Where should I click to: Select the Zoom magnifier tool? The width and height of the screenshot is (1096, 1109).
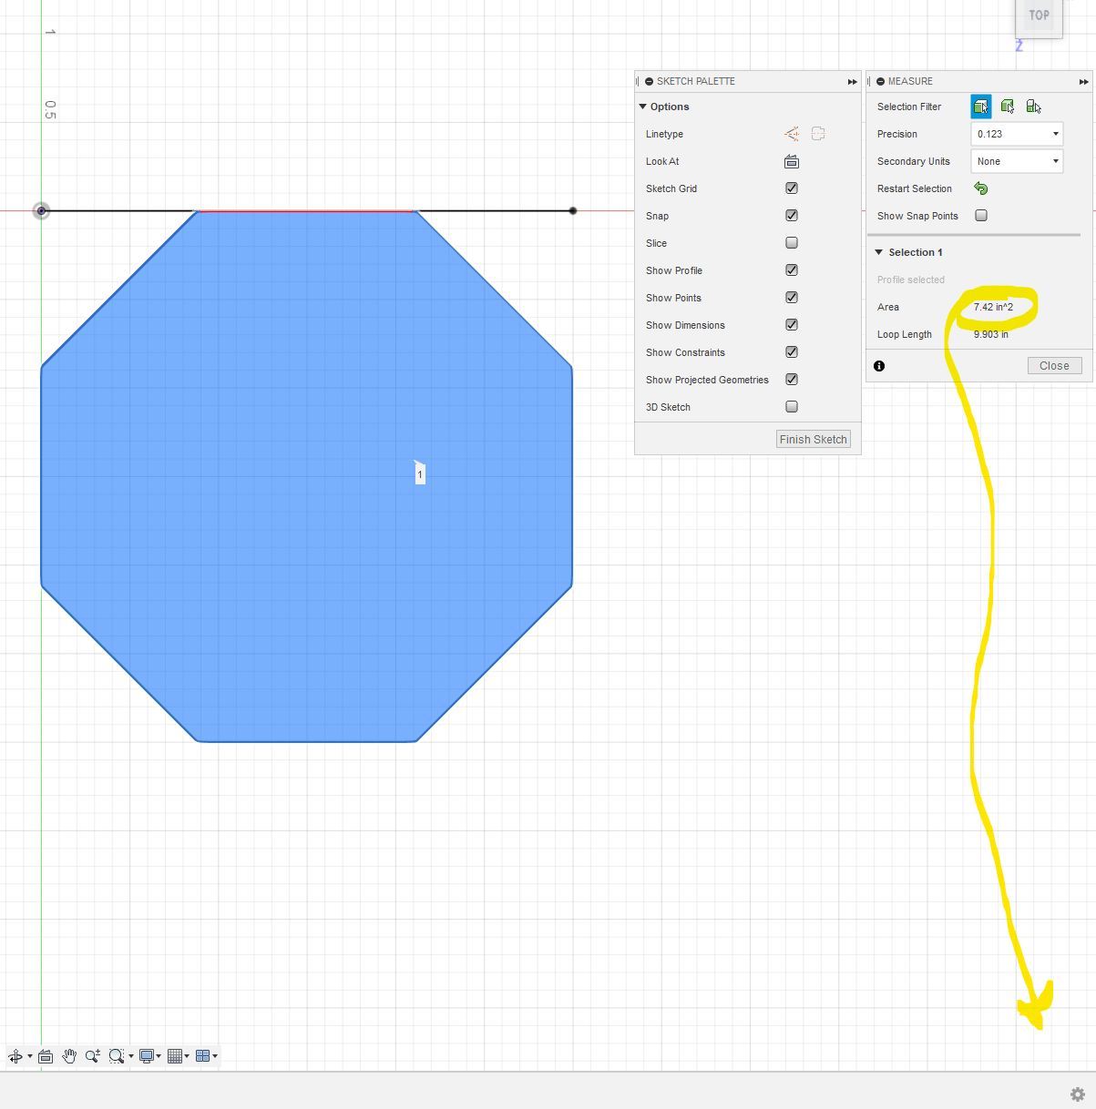93,1056
